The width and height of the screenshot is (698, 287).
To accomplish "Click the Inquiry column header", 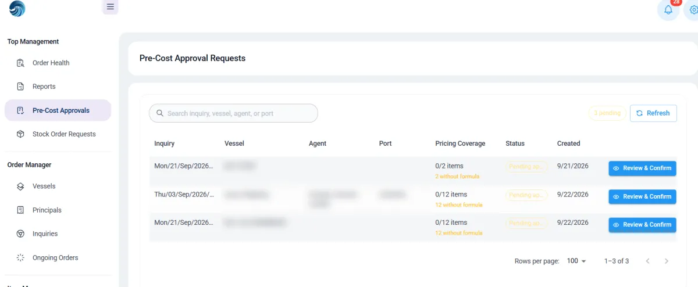I will click(164, 143).
